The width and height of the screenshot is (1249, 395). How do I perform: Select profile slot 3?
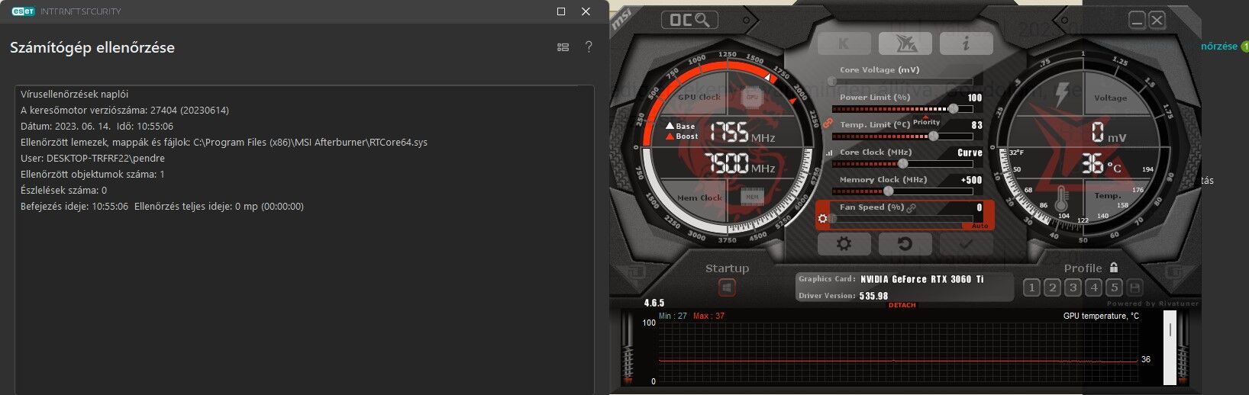point(1073,287)
